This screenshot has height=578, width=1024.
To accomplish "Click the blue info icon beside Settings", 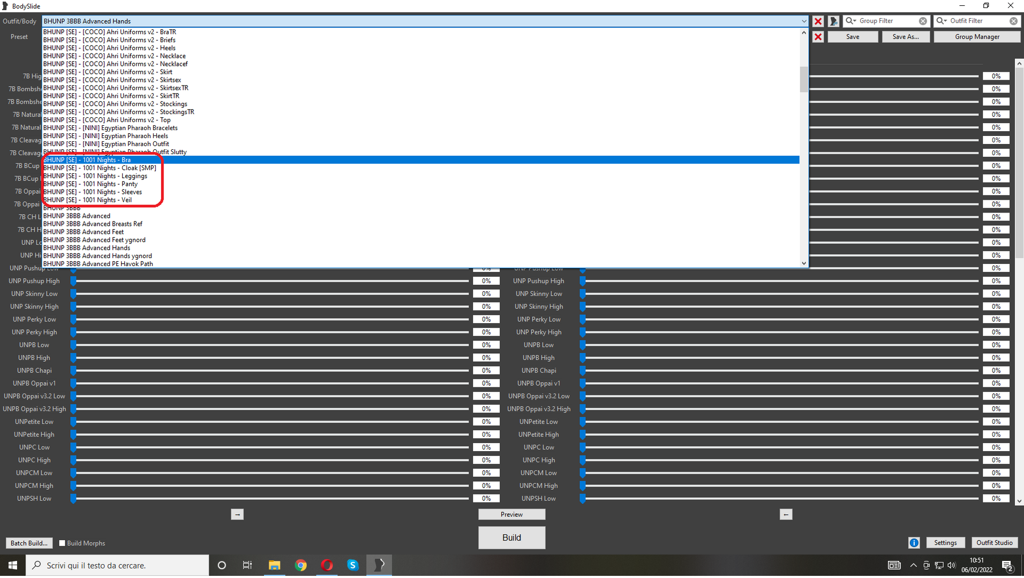I will (914, 543).
